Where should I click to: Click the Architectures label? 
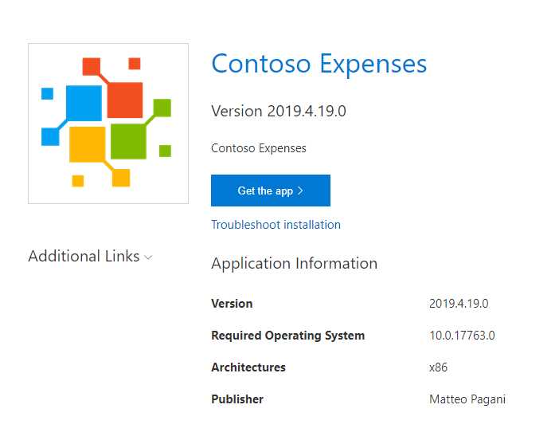point(248,367)
